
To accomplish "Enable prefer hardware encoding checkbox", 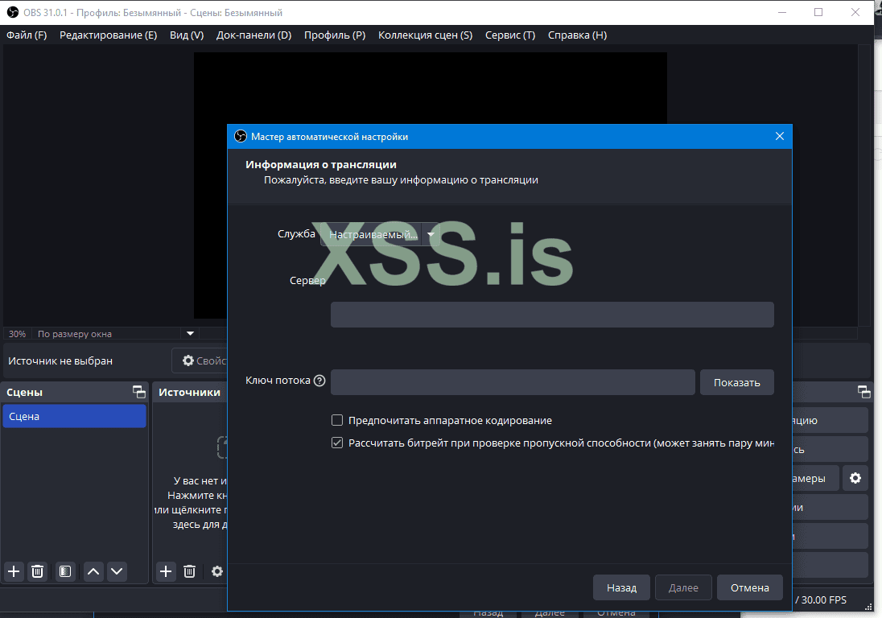I will (337, 420).
